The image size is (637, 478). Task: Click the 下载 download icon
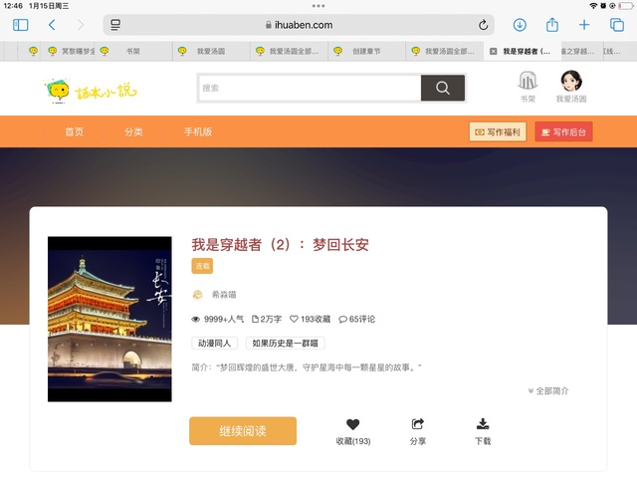[x=483, y=425]
